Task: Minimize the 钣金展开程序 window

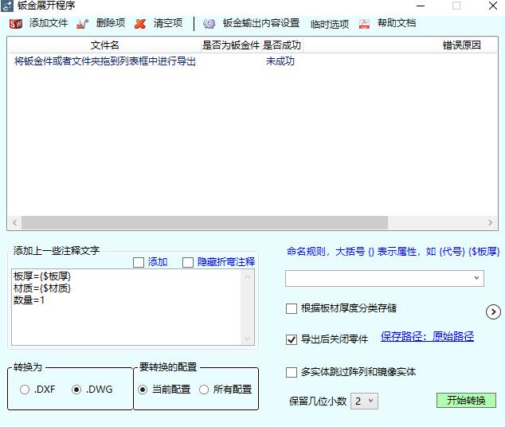Action: tap(421, 6)
